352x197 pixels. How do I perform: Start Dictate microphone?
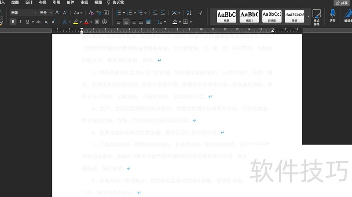click(333, 16)
